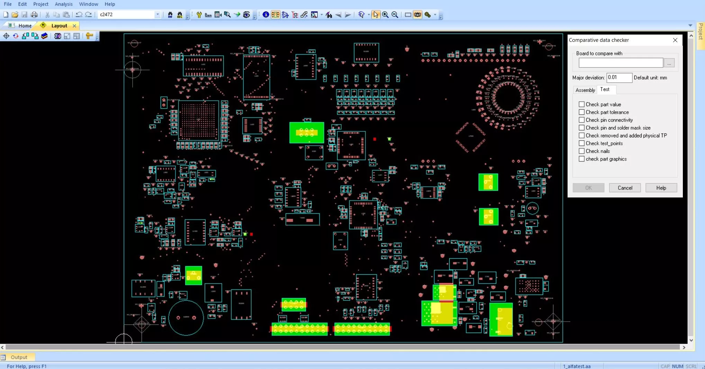Expand the dropdown arrow beside the chain-link icon
This screenshot has height=369, width=705.
(435, 15)
